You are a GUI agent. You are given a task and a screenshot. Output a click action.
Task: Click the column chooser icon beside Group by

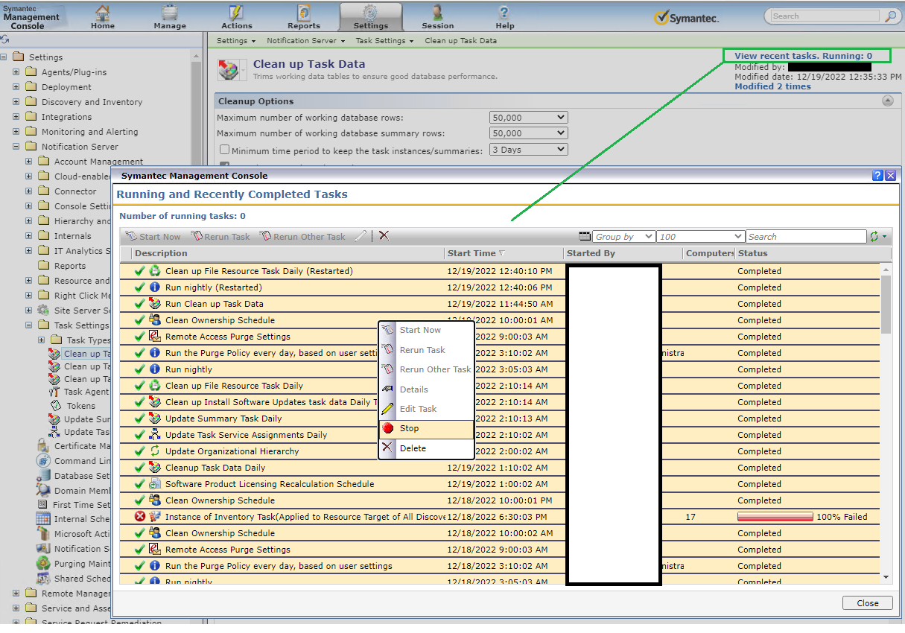tap(585, 237)
